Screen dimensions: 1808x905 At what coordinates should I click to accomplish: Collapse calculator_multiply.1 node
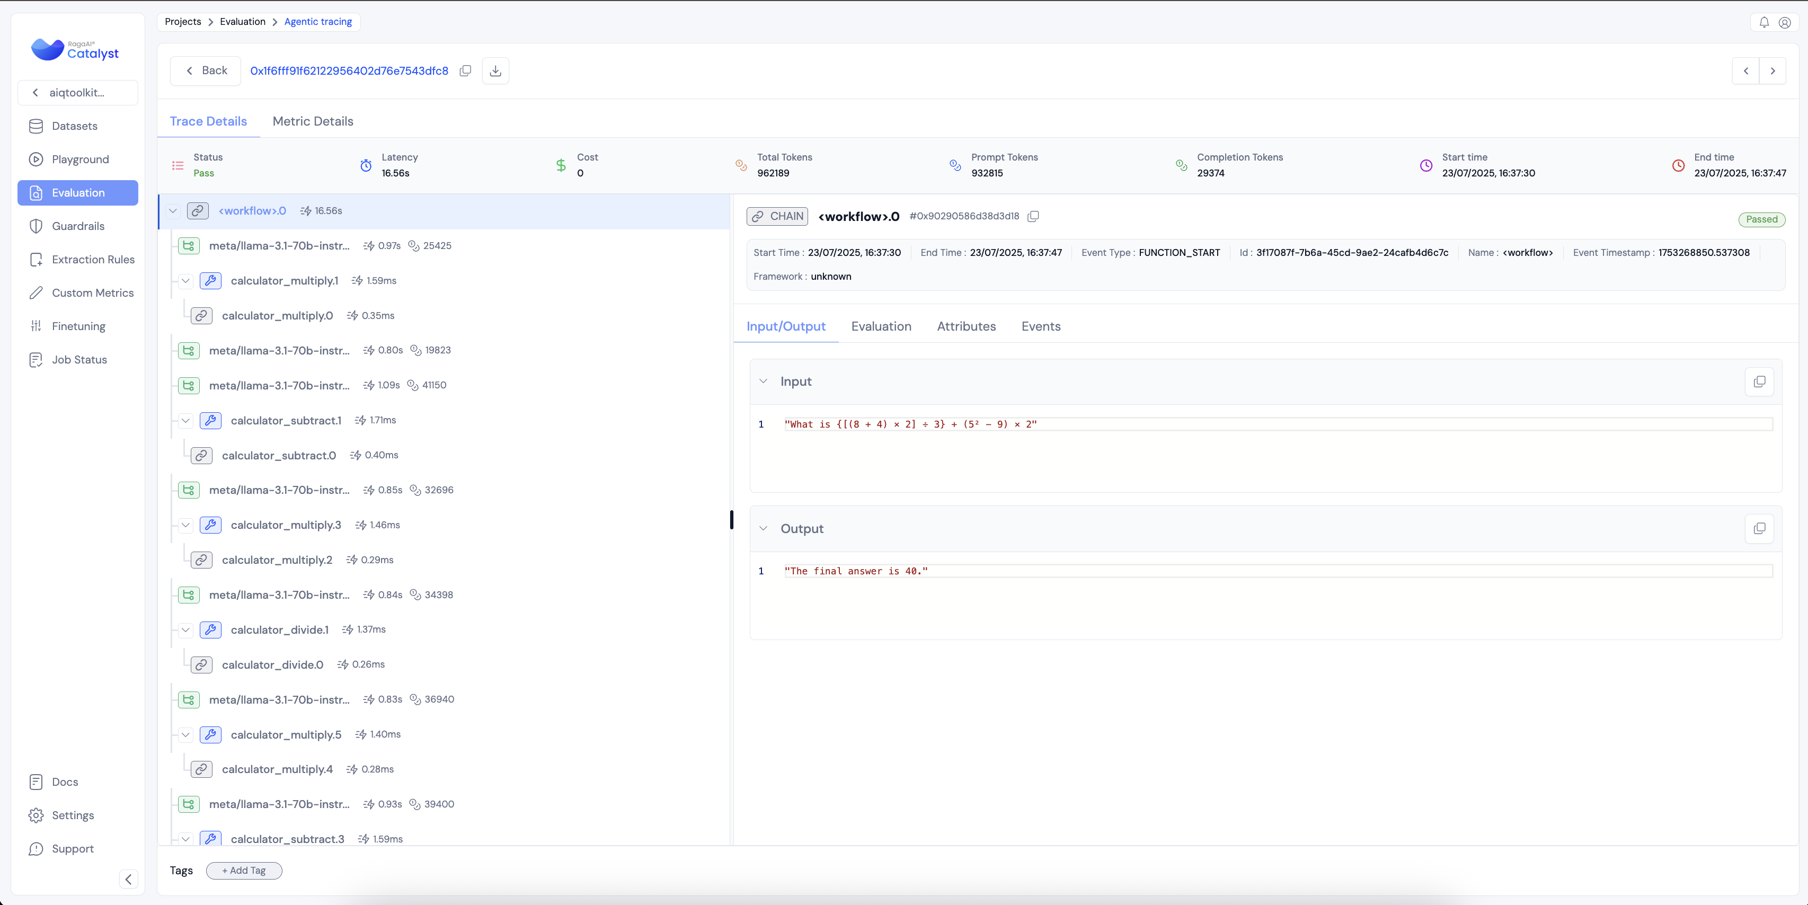(185, 281)
